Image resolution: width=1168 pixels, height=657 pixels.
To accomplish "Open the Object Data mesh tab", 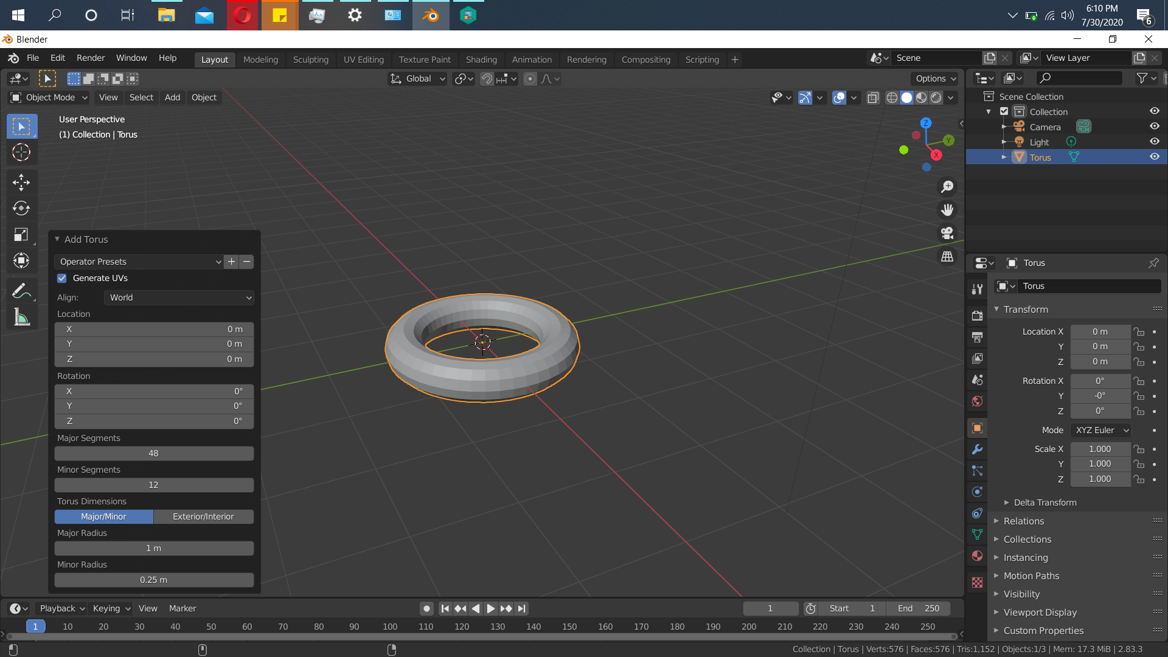I will [x=977, y=535].
